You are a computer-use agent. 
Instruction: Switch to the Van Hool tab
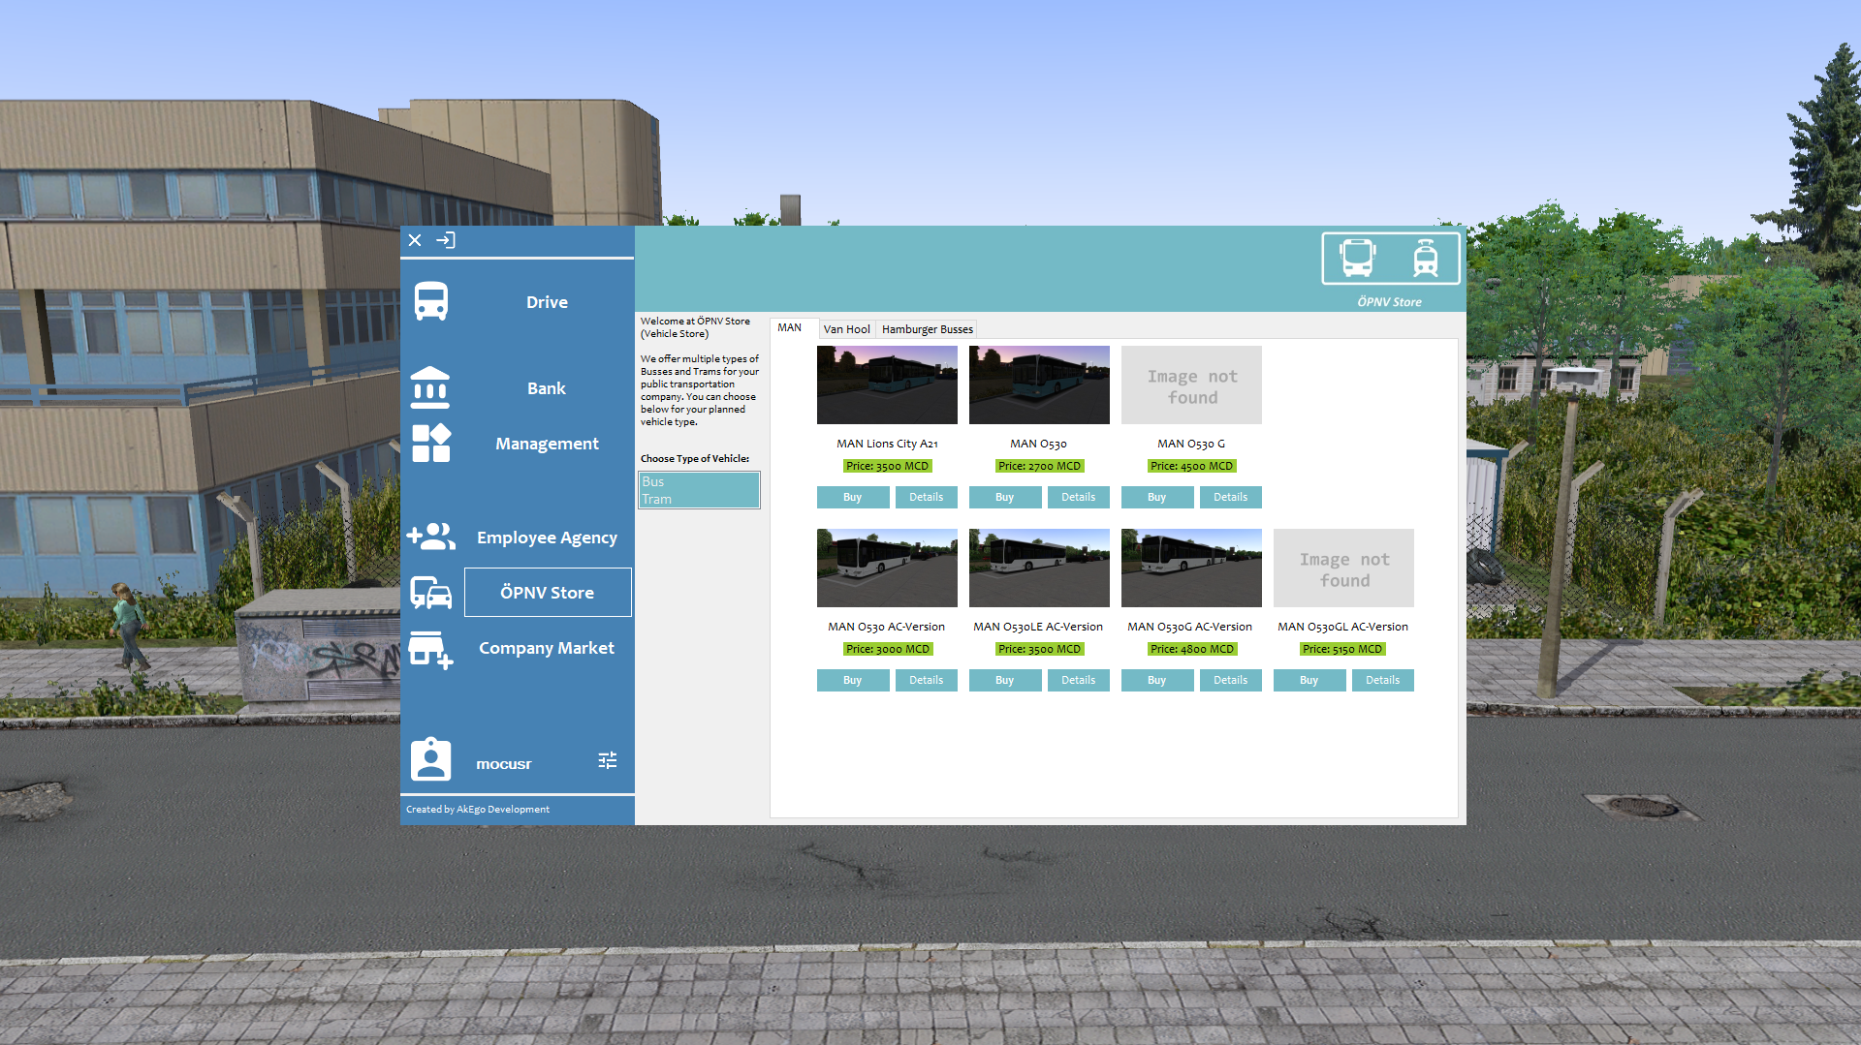click(x=846, y=329)
